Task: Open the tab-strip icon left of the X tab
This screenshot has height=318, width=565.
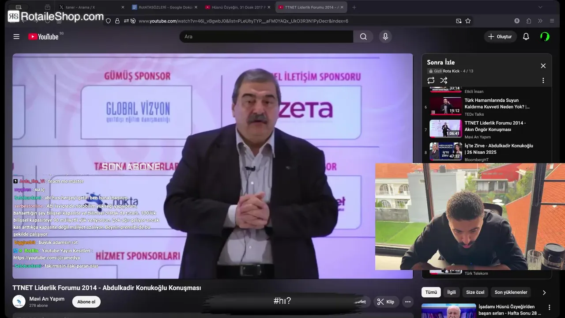Action: [x=48, y=8]
